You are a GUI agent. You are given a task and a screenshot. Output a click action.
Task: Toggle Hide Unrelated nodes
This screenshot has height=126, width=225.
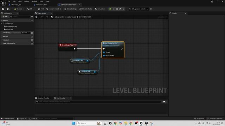coord(52,9)
